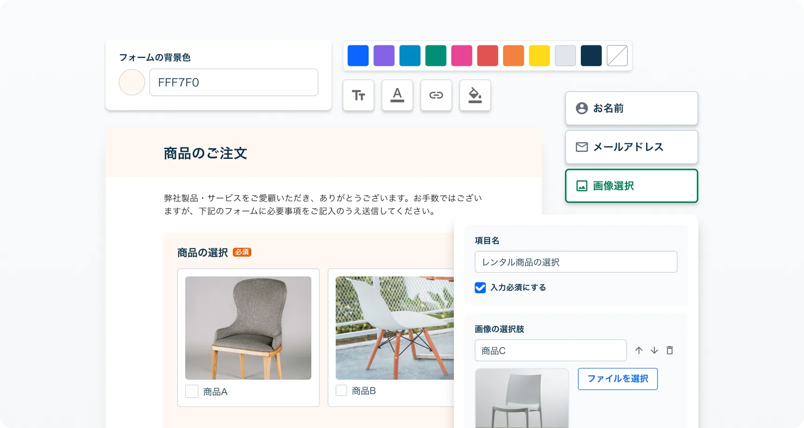This screenshot has width=804, height=428.
Task: Click the envelope icon on メールアドレス
Action: coord(582,147)
